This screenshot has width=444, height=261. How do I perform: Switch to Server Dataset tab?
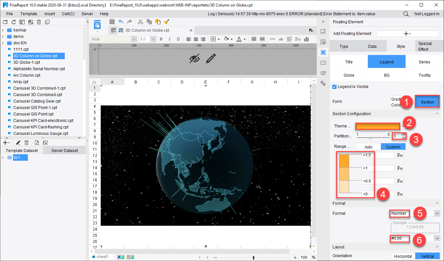pyautogui.click(x=64, y=150)
